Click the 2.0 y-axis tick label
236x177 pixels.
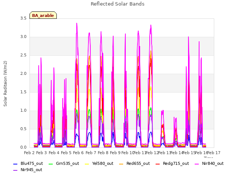[x=23, y=74]
